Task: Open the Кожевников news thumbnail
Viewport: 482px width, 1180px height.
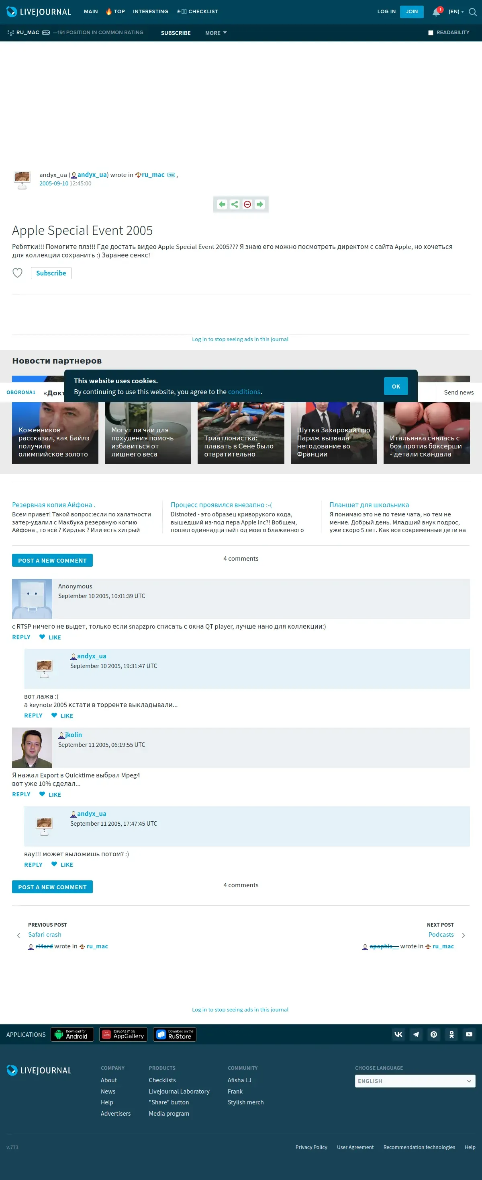Action: (x=55, y=433)
